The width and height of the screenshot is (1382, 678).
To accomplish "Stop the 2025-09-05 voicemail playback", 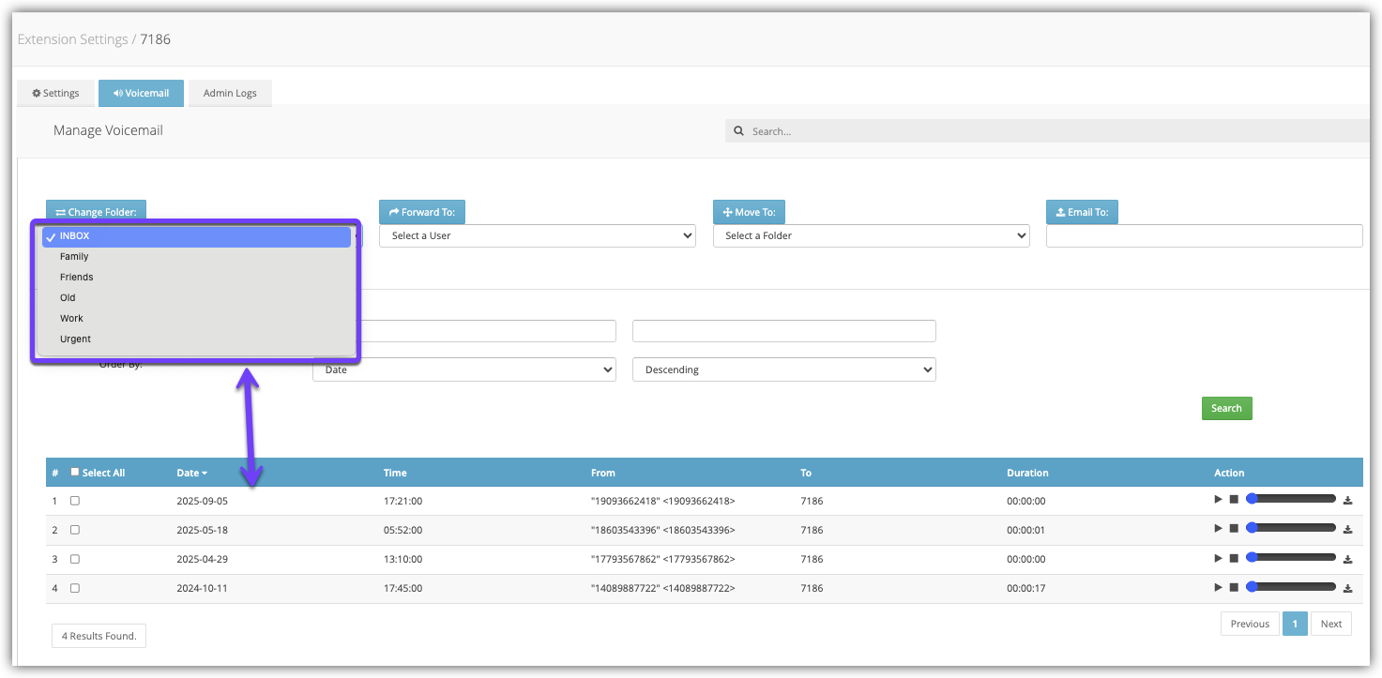I will point(1234,500).
